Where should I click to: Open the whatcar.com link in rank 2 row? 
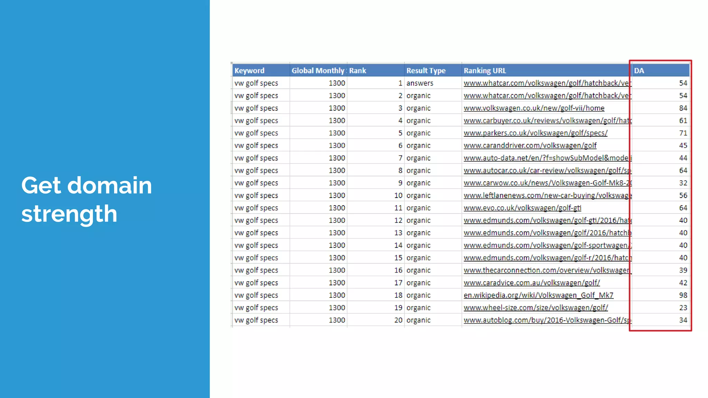(x=548, y=96)
